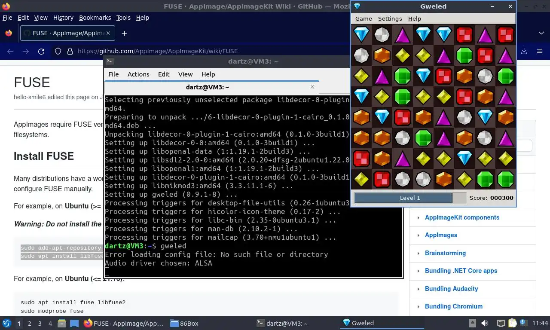Viewport: 550px width, 330px height.
Task: Click the 'Install FUSE' heading
Action: pyautogui.click(x=44, y=156)
